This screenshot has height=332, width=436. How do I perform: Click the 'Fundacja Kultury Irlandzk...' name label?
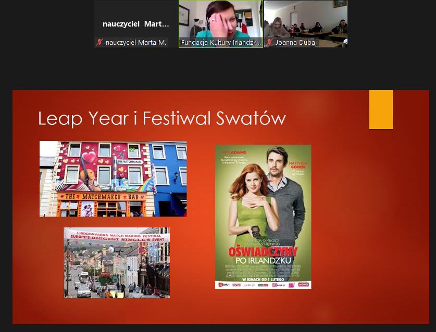221,43
